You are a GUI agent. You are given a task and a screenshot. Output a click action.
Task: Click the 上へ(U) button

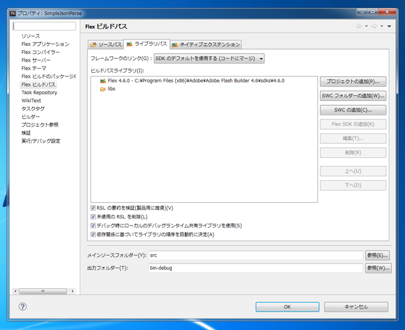(353, 171)
